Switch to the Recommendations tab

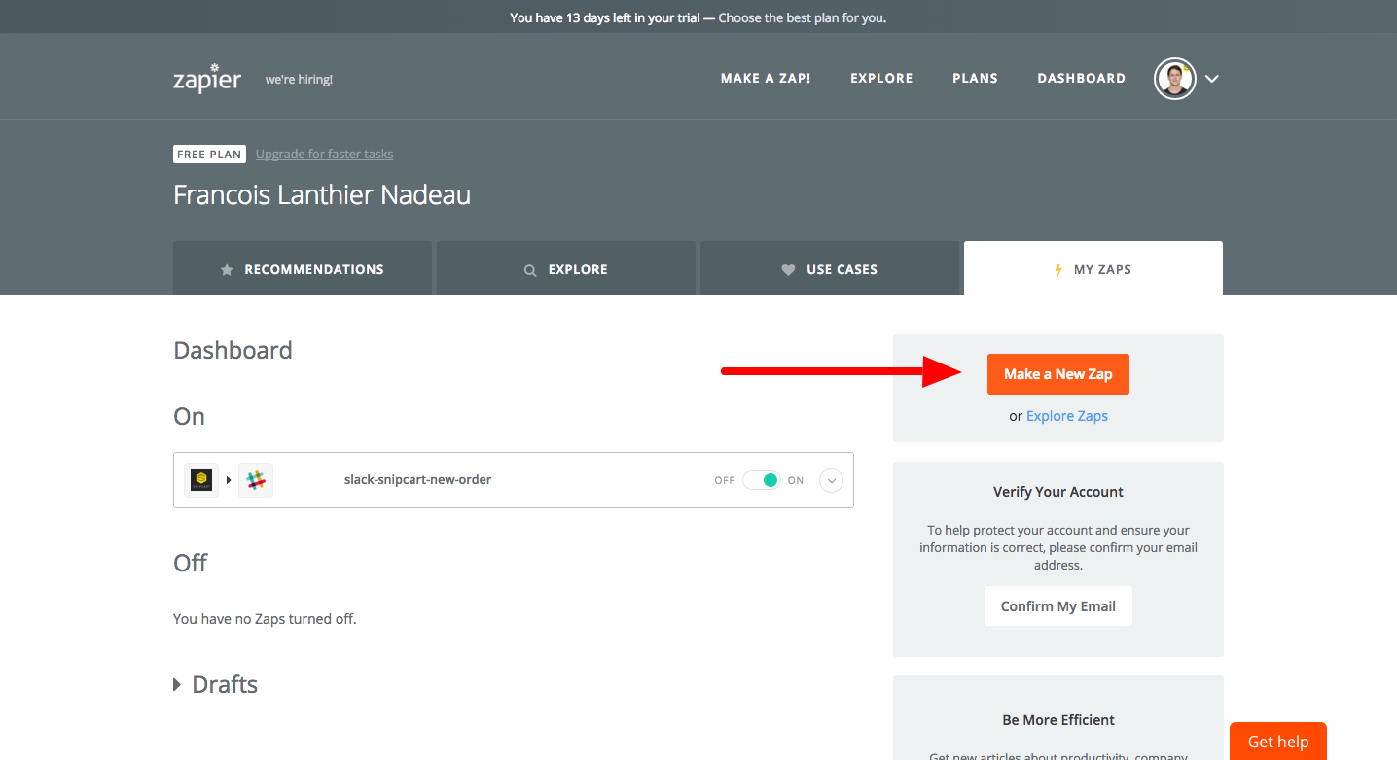tap(303, 268)
